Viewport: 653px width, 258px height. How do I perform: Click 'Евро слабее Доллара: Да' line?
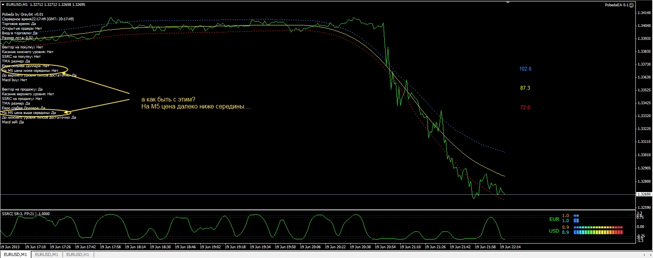coord(24,108)
